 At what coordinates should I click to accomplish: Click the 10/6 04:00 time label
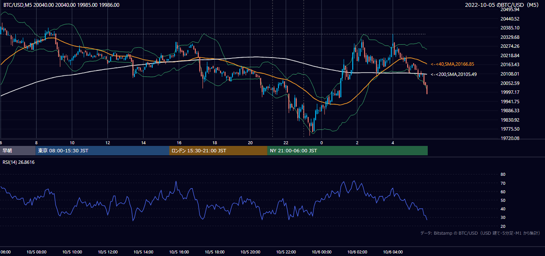(x=393, y=252)
